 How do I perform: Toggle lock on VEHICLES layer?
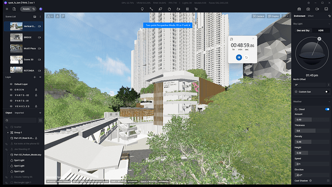36,106
